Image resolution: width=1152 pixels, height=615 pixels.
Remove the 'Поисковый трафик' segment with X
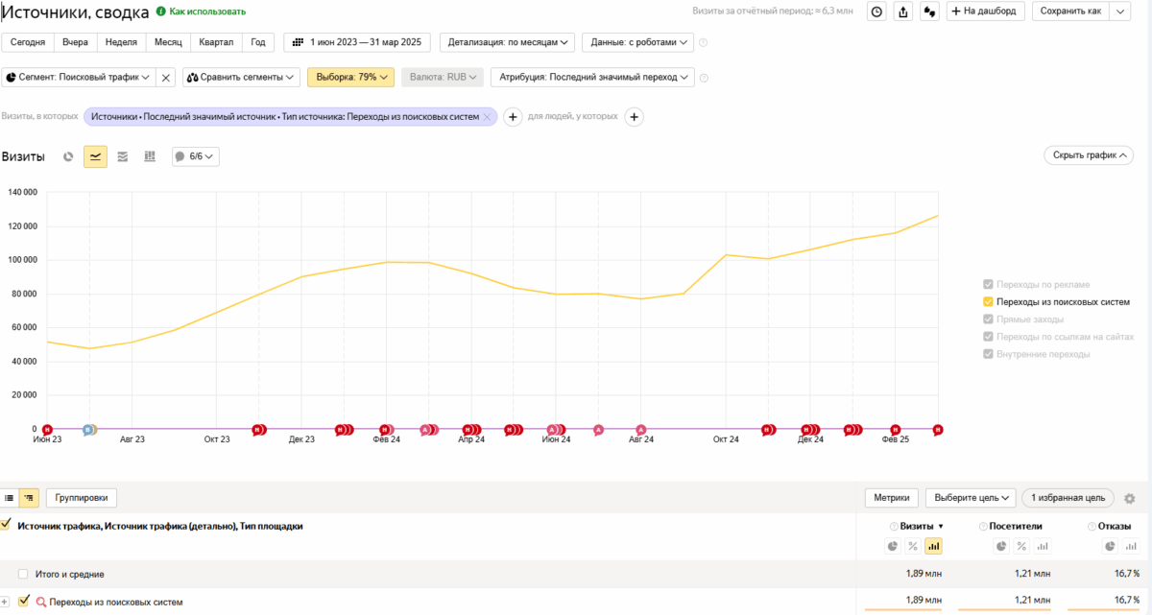(165, 77)
